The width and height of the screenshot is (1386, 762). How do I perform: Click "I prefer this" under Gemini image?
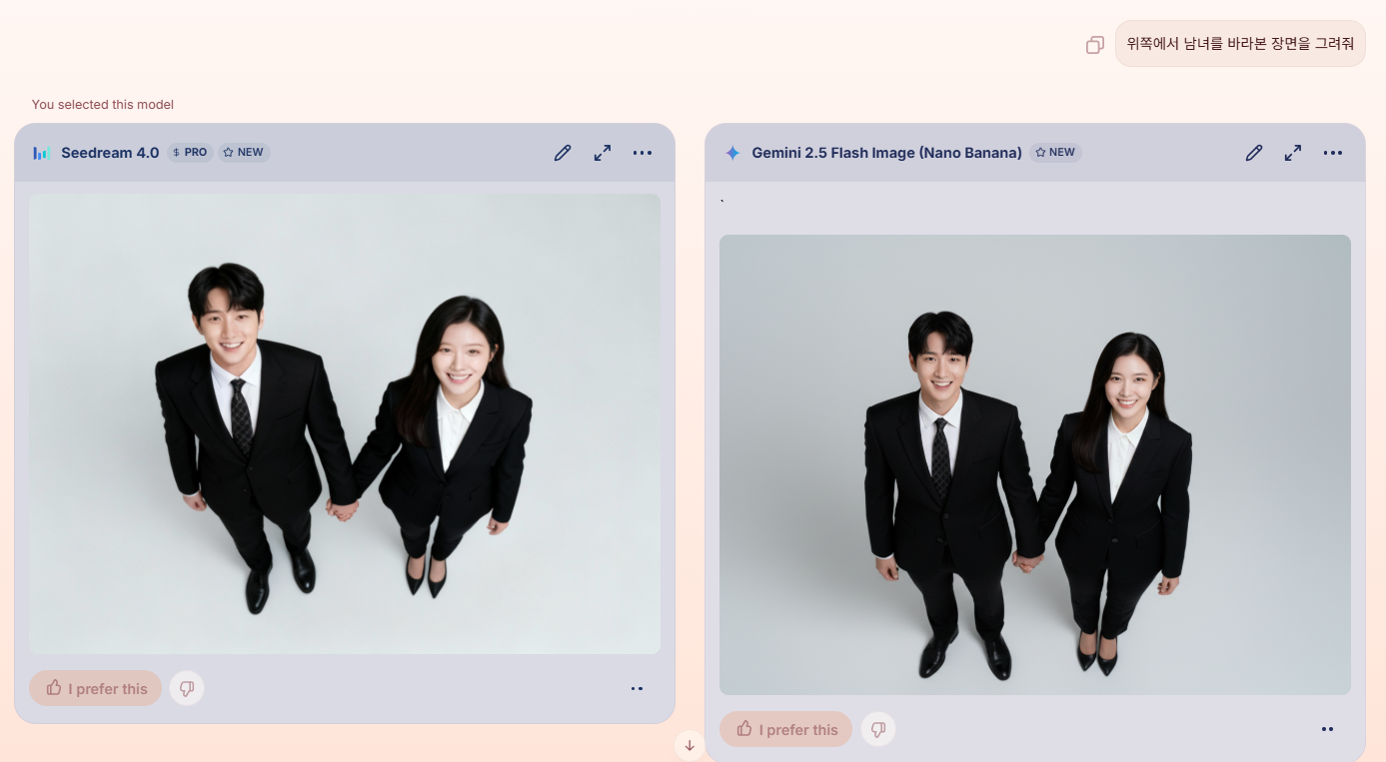(x=786, y=729)
